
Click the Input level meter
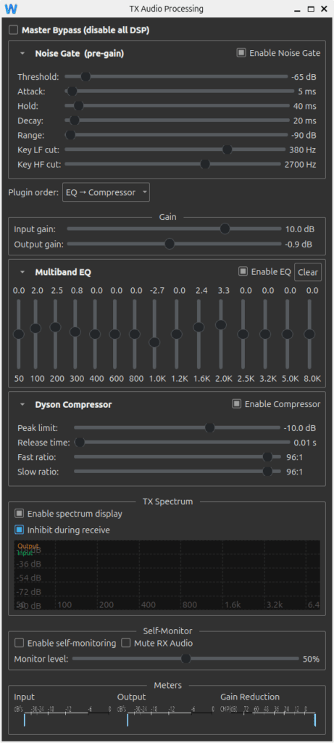(62, 716)
